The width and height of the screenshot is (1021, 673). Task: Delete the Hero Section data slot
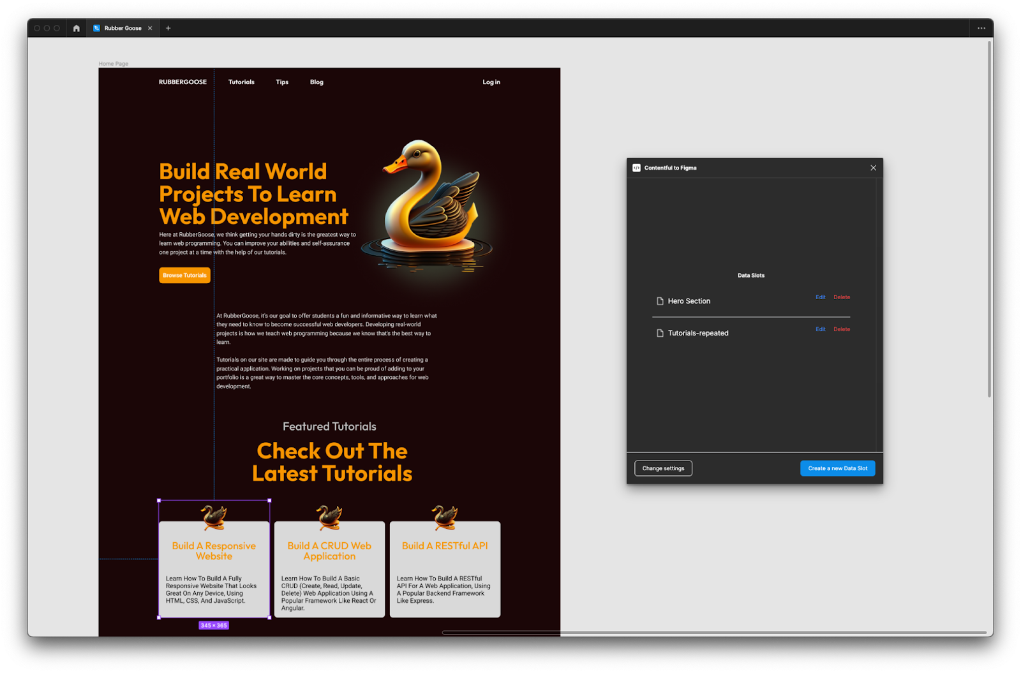842,297
